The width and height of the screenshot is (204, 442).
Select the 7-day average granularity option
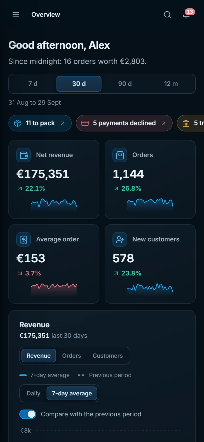point(72,393)
